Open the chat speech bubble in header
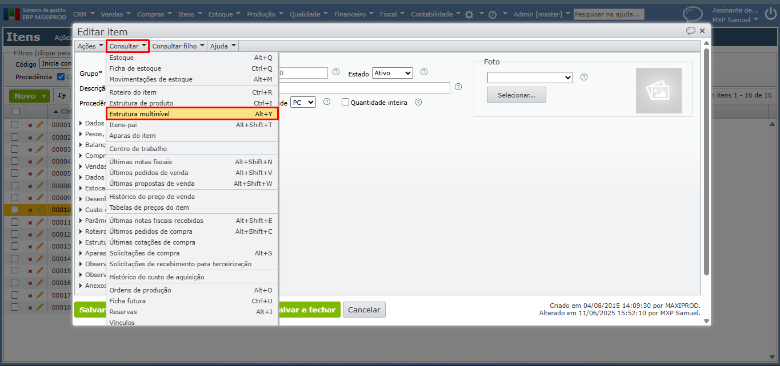This screenshot has height=366, width=780. (693, 14)
